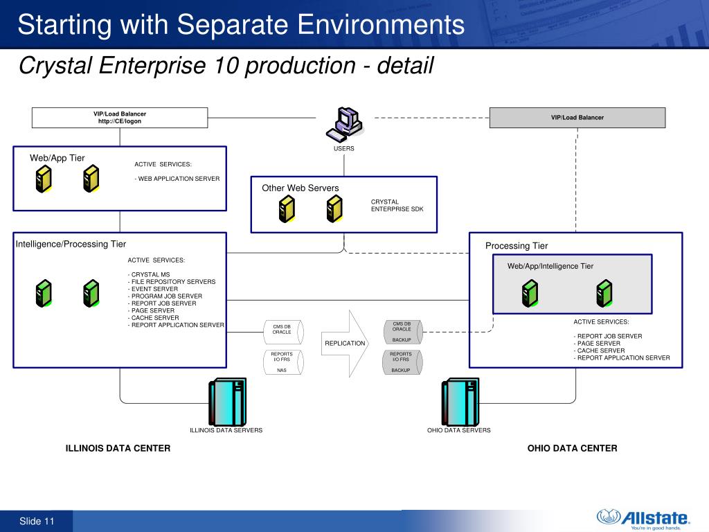Click Ohio REPORT APPLICATION SERVER entry
This screenshot has height=532, width=709.
tap(622, 358)
